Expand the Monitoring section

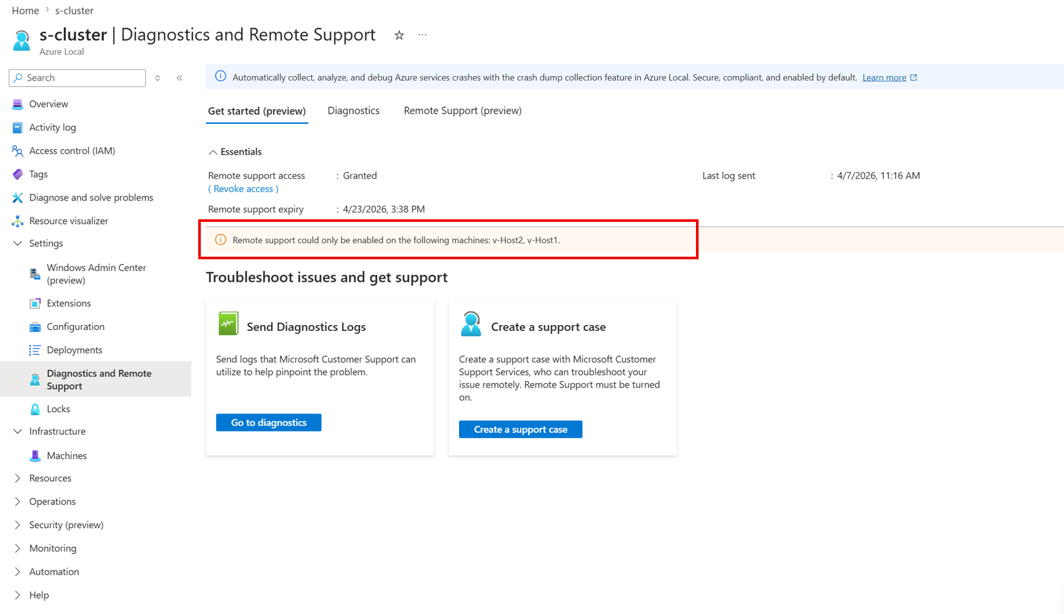(17, 548)
